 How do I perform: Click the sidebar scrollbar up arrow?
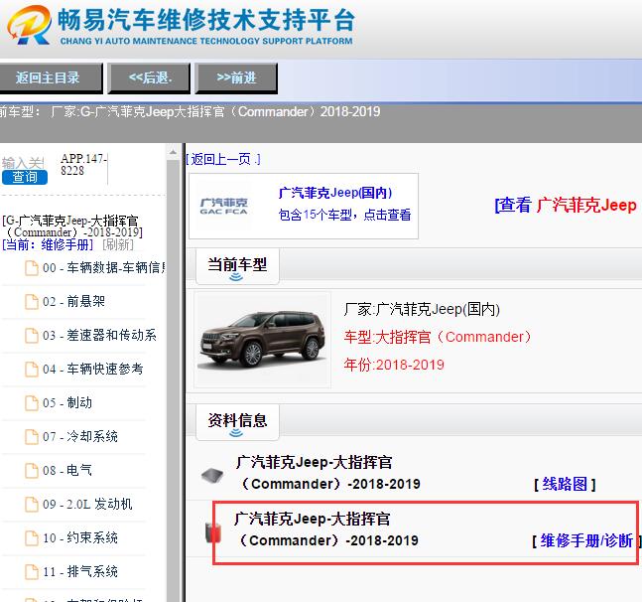[173, 152]
